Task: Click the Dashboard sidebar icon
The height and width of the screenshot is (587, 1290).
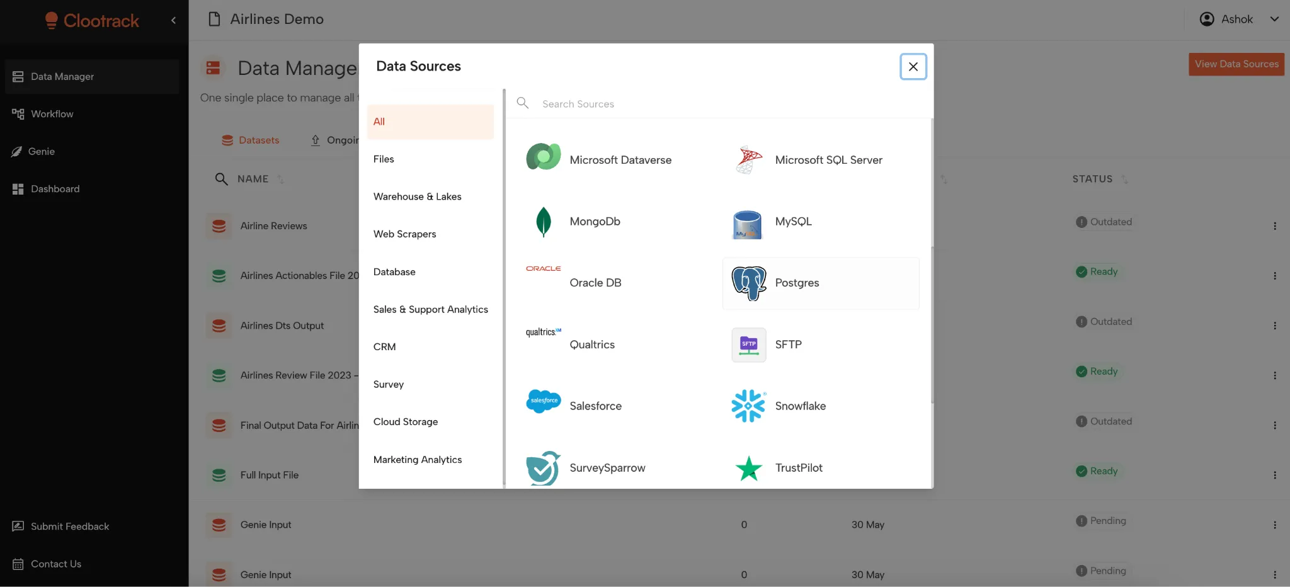Action: coord(18,189)
